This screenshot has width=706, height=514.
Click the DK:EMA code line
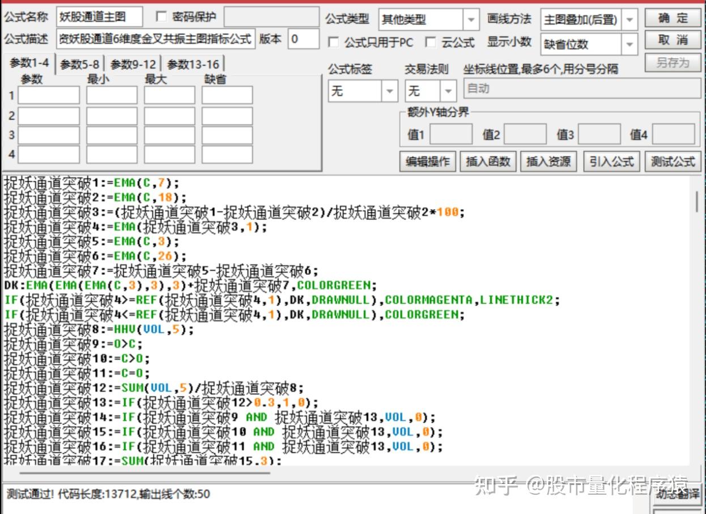(190, 285)
